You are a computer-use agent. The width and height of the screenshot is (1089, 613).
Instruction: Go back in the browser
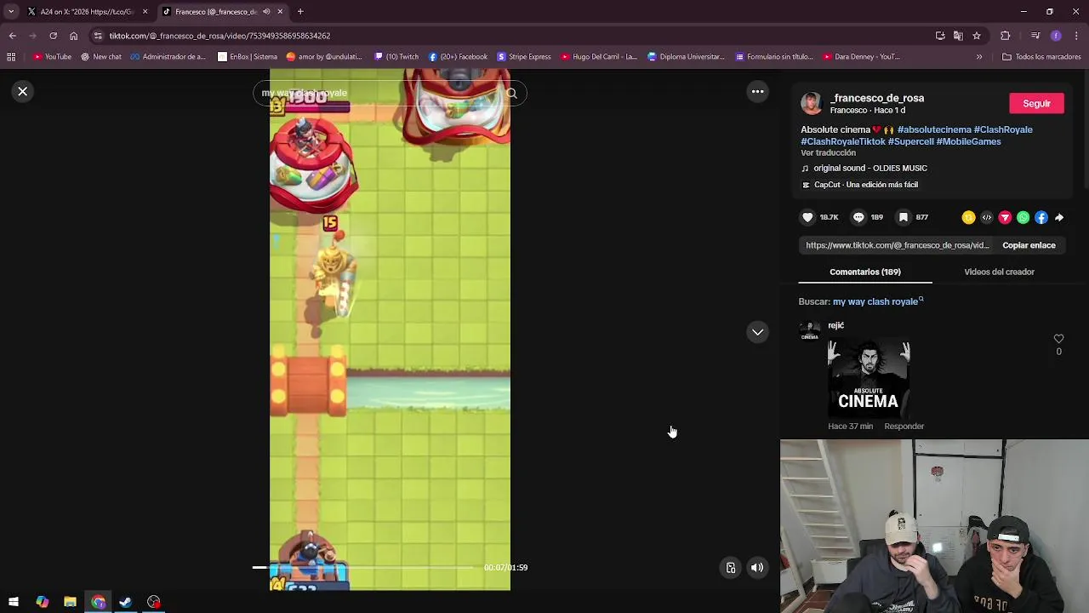pyautogui.click(x=13, y=36)
